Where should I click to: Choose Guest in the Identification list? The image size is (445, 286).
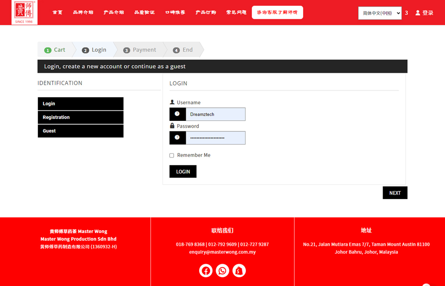(x=81, y=131)
